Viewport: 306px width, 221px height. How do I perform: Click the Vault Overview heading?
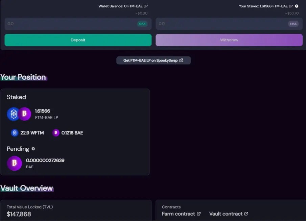coord(27,188)
